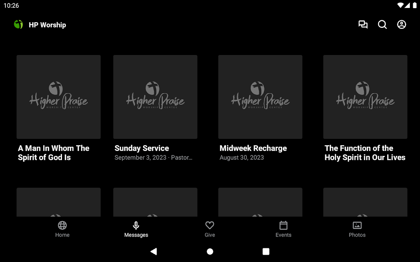Screen dimensions: 420x262
Task: Switch to the Events tab
Action: 283,229
